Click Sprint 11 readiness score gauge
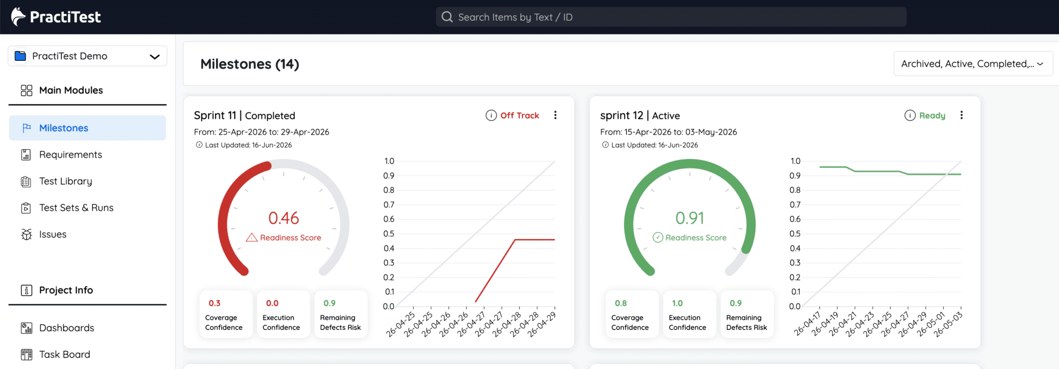The image size is (1059, 369). coord(284,218)
